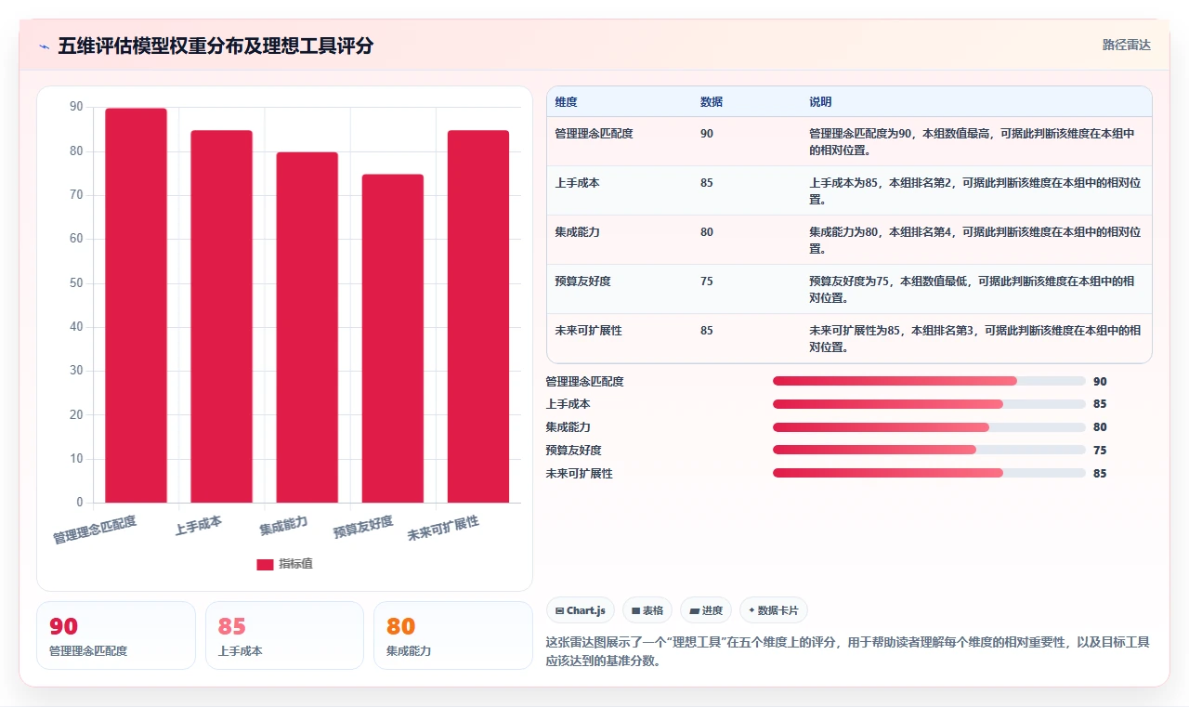The height and width of the screenshot is (707, 1189).
Task: Click the red legend swatch for 指标值
Action: (265, 564)
